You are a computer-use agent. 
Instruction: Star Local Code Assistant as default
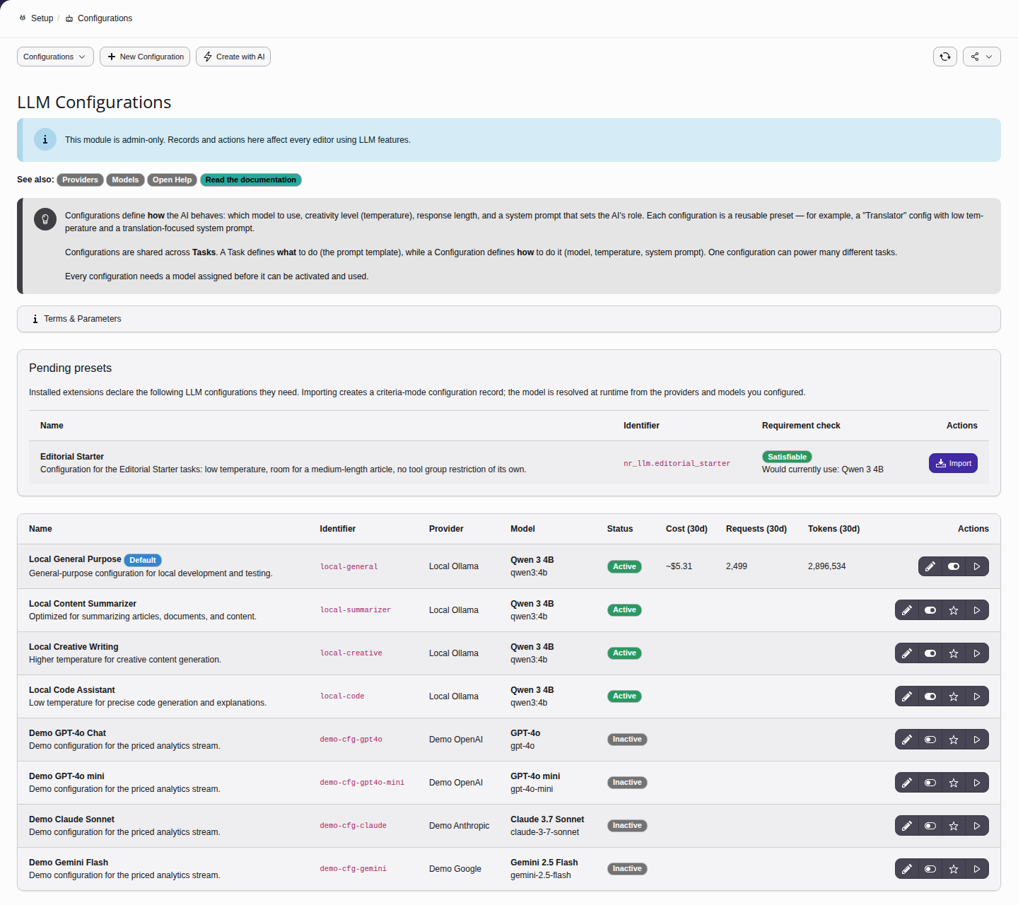tap(954, 696)
